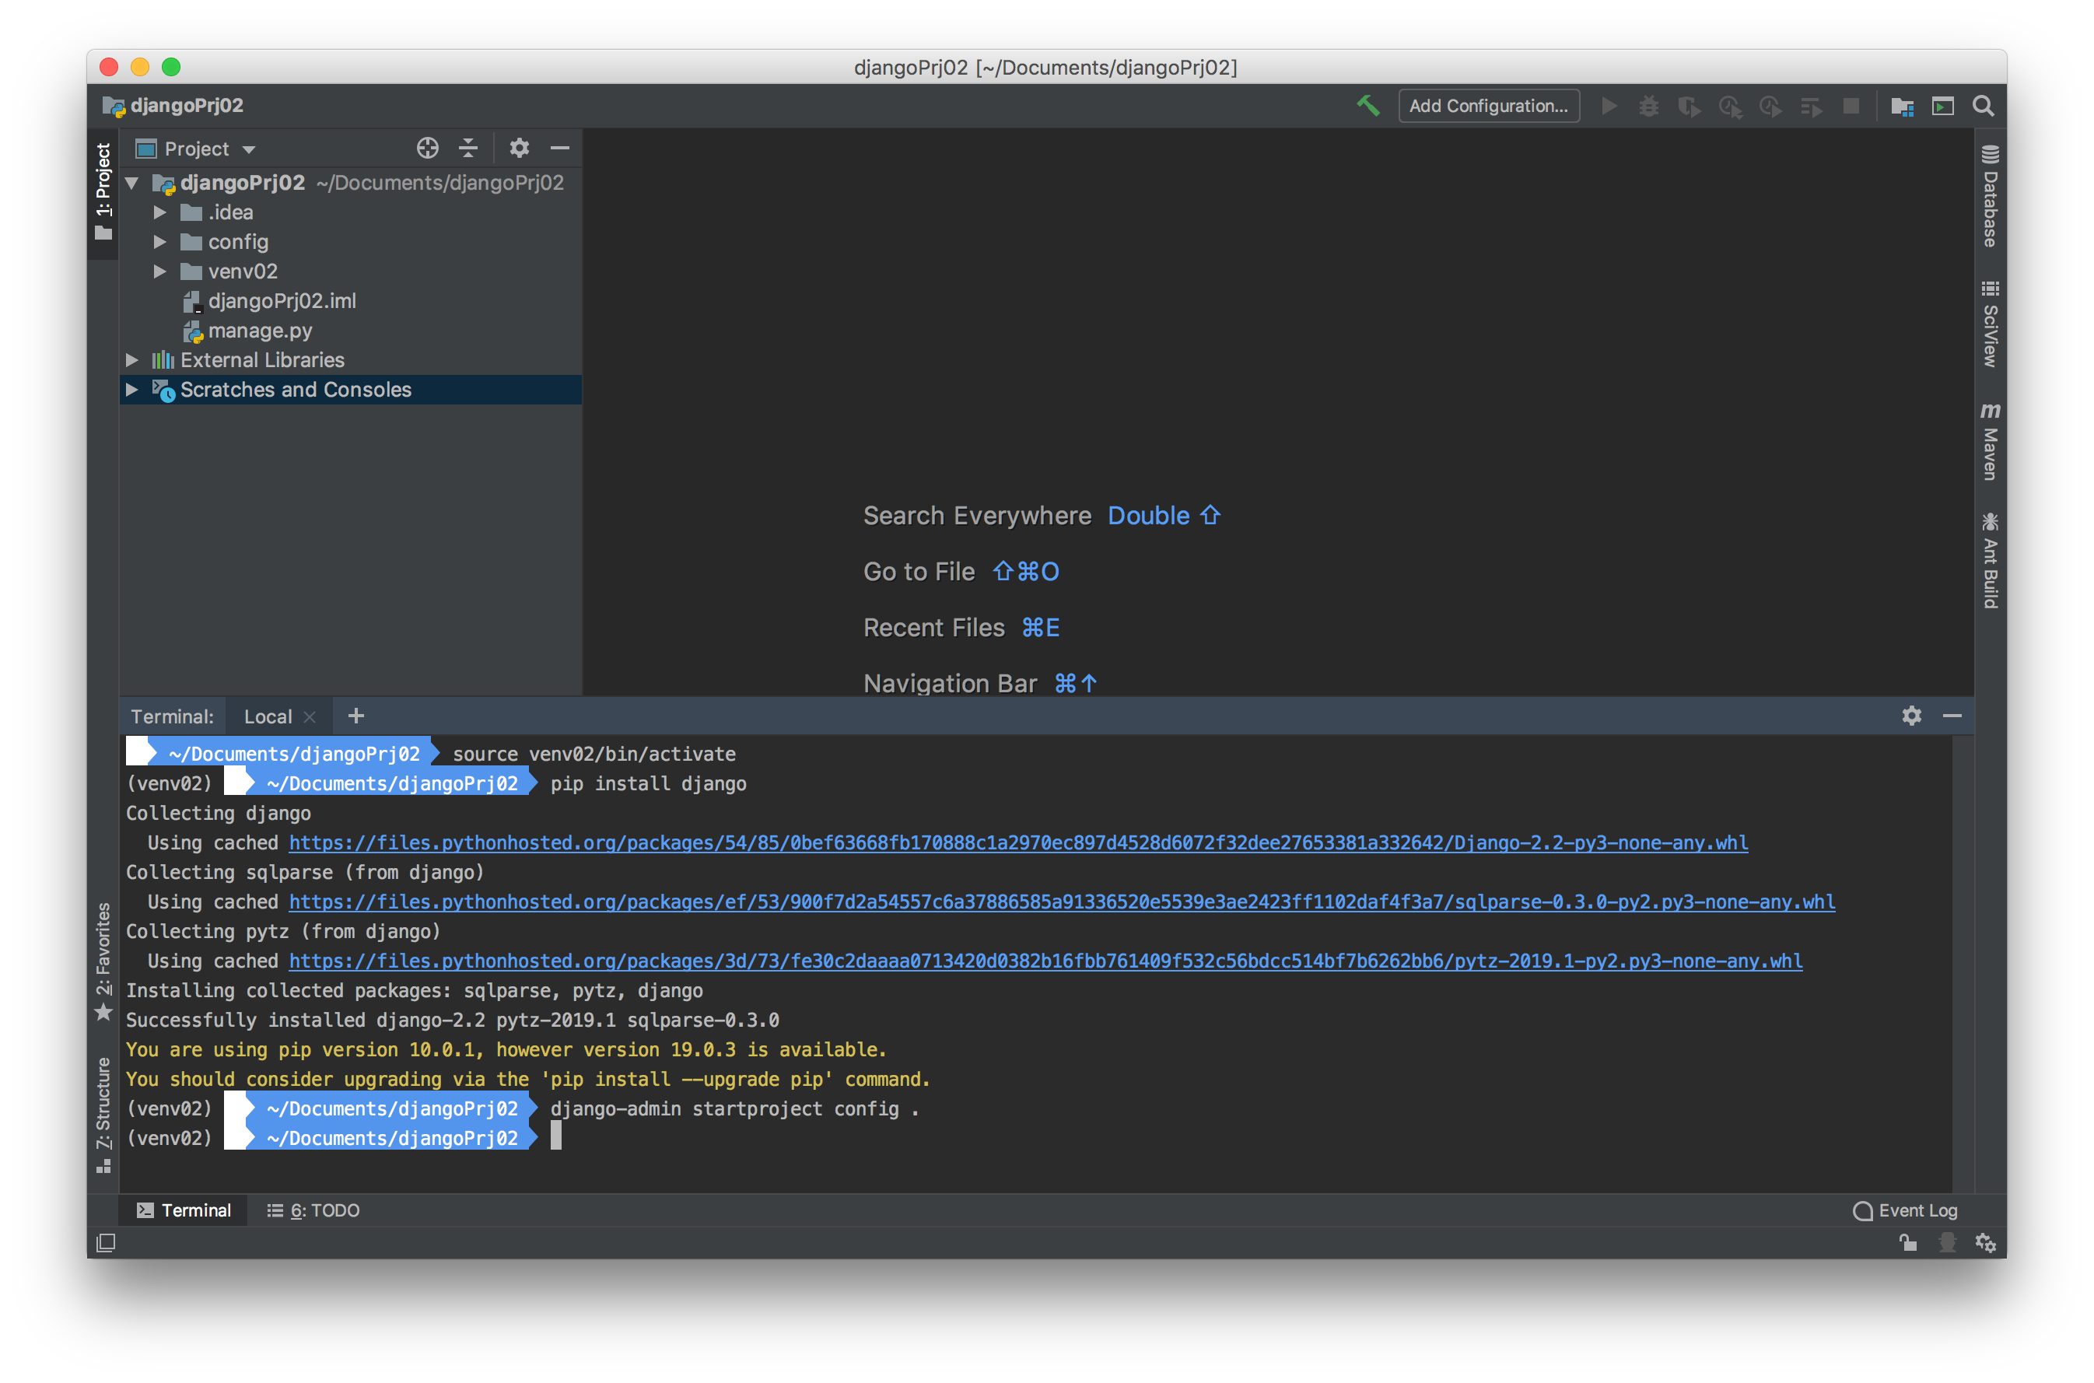Image resolution: width=2094 pixels, height=1383 pixels.
Task: Click the inspector hector status icon
Action: tap(1948, 1244)
